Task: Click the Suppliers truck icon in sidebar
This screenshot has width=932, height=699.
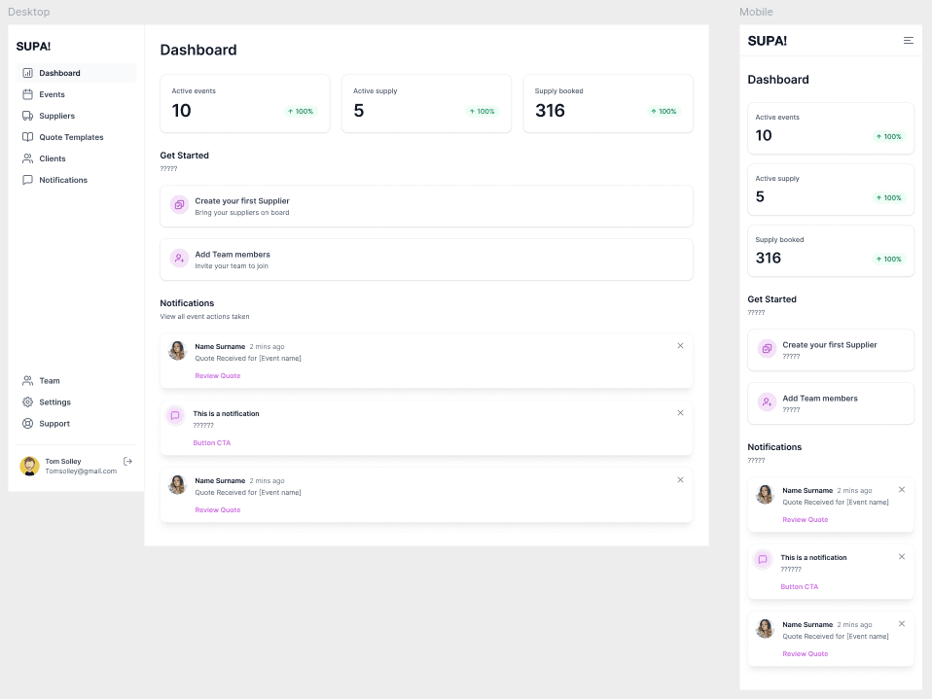Action: [27, 116]
